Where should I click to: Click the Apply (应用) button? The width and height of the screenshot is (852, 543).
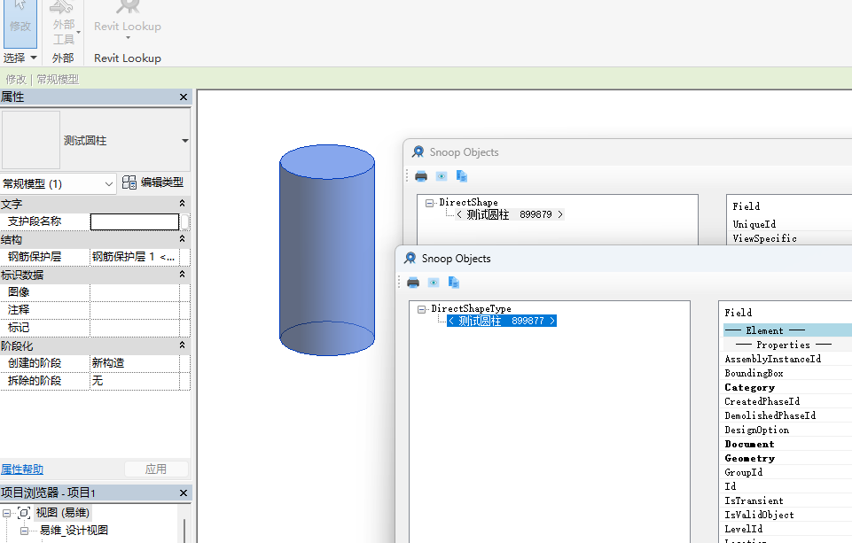pyautogui.click(x=156, y=469)
